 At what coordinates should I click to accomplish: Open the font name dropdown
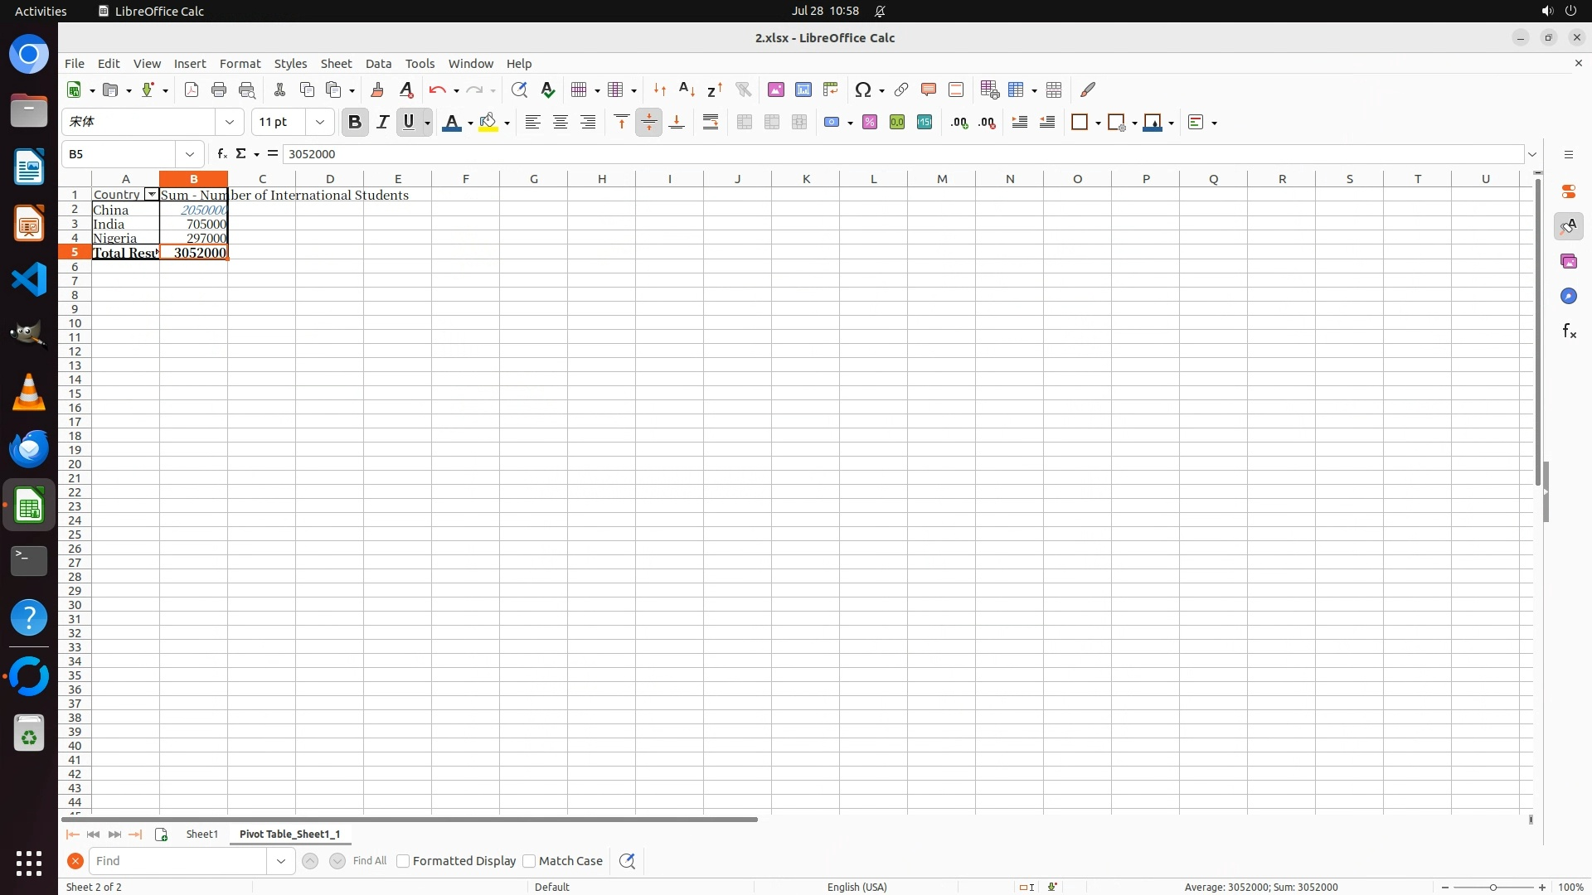point(230,123)
